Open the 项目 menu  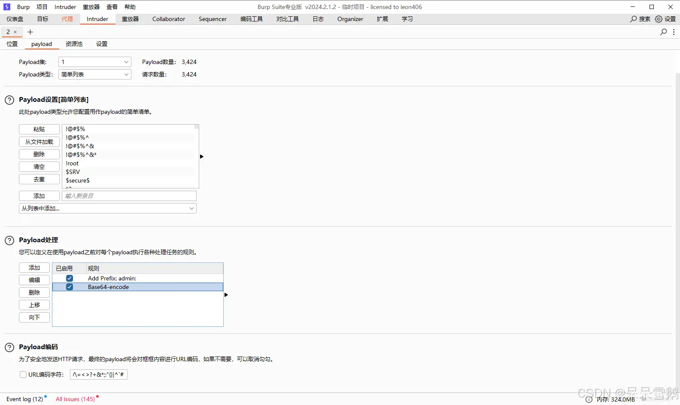tap(42, 7)
